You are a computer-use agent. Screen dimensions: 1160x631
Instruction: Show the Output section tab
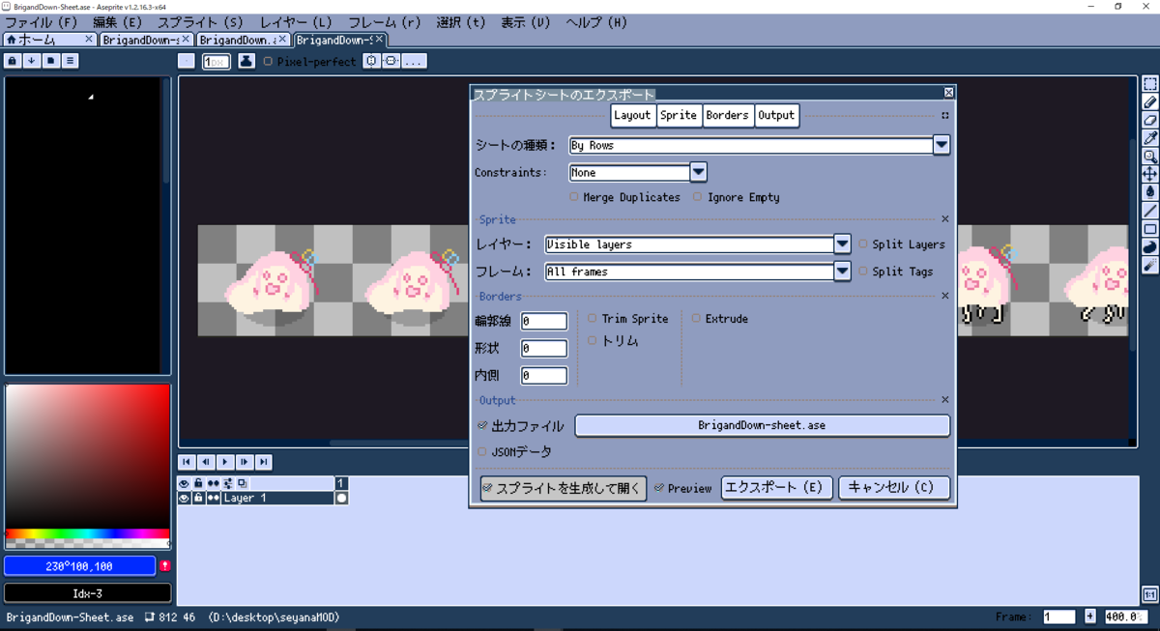(x=776, y=115)
